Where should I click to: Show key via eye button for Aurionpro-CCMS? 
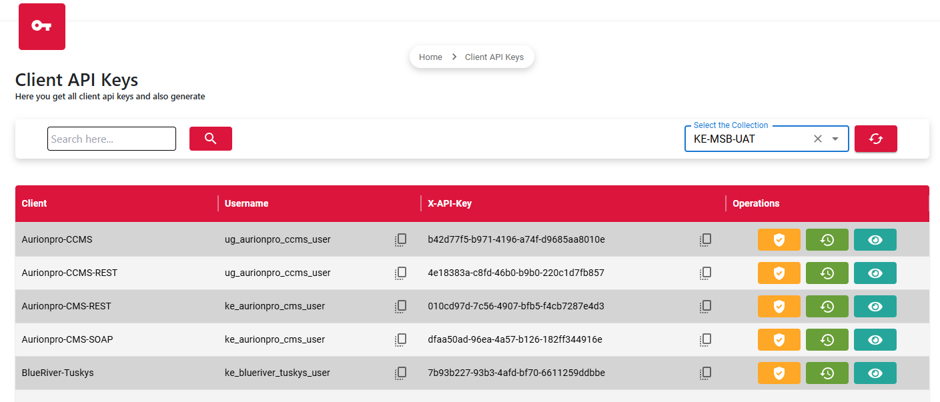[x=875, y=239]
